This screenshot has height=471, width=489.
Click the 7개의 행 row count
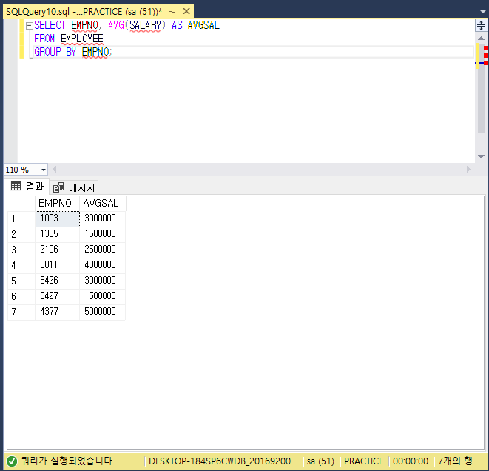point(455,461)
